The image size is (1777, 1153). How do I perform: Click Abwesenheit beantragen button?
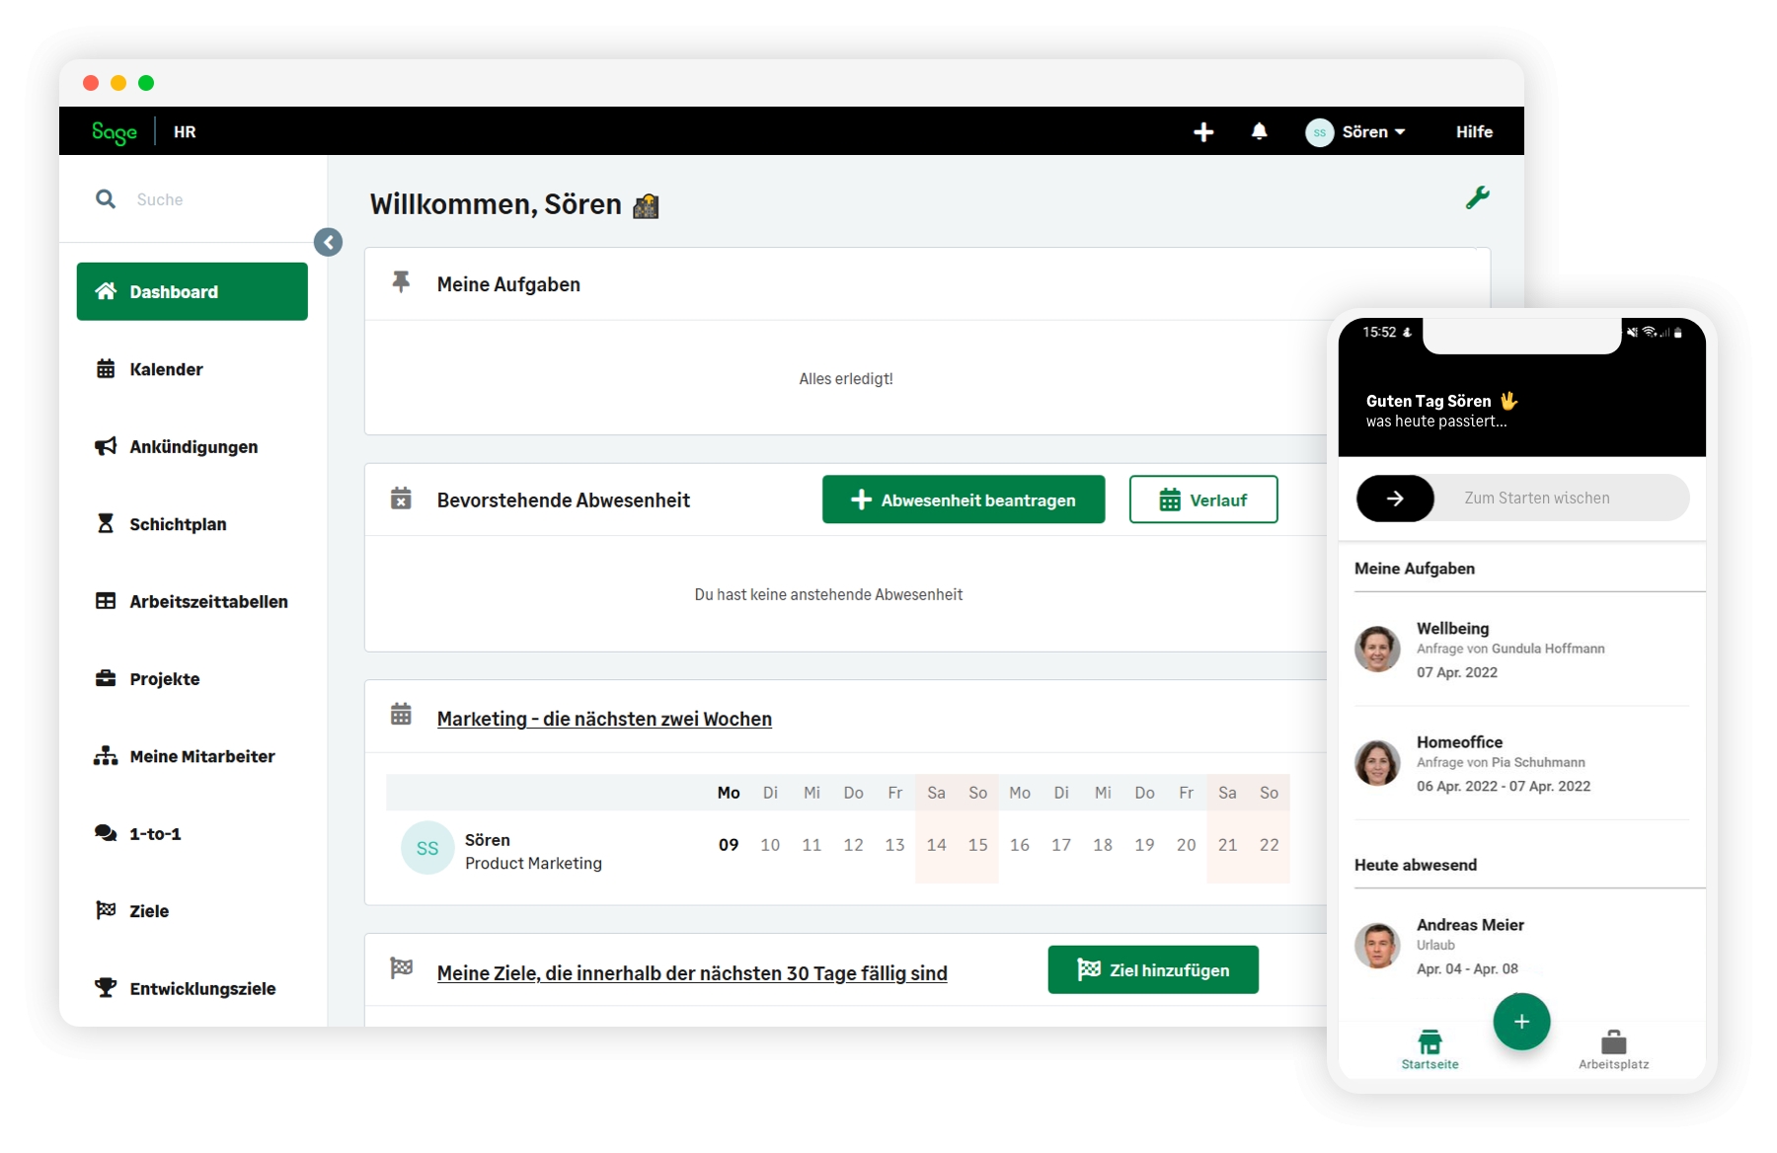pos(963,500)
